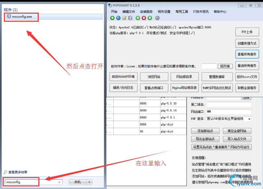This screenshot has height=189, width=263.
Task: Open the 编辑文件 menu
Action: coord(129,12)
